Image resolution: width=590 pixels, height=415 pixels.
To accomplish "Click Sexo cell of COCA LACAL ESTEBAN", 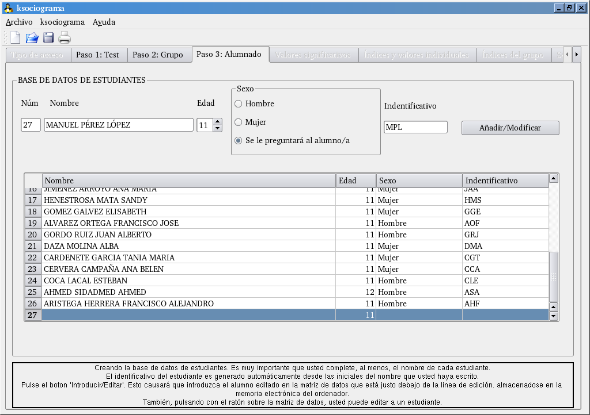I will click(x=419, y=280).
